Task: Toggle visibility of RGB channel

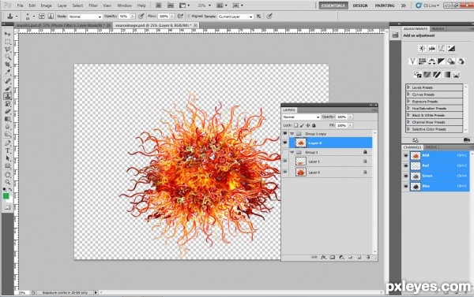Action: pos(406,155)
